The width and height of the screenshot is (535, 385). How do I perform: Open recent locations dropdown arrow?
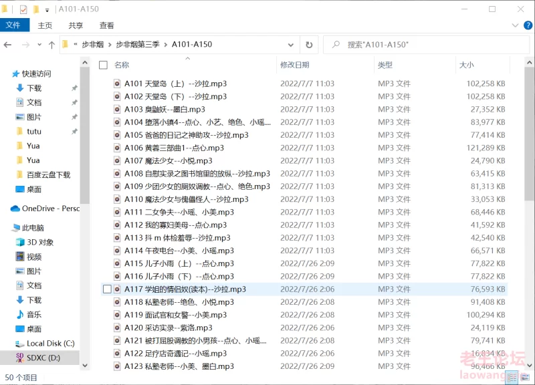39,45
